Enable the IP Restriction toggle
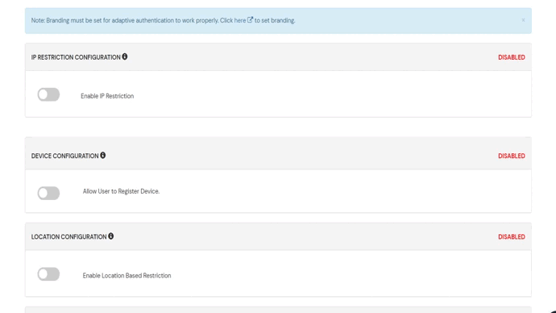Screen dimensions: 556x313 48,94
